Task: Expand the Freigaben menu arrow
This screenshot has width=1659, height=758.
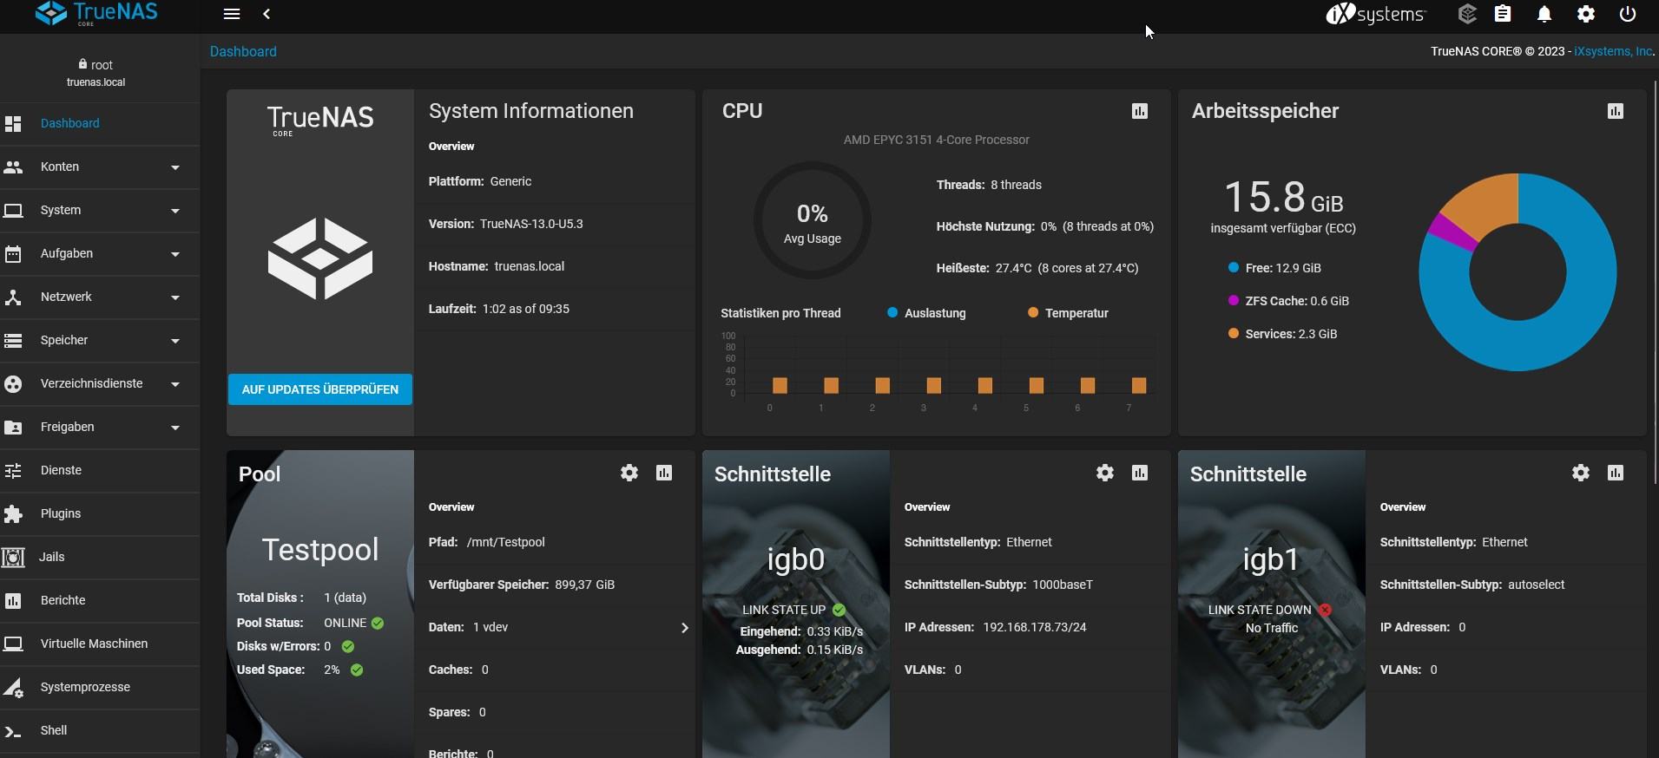Action: (175, 428)
